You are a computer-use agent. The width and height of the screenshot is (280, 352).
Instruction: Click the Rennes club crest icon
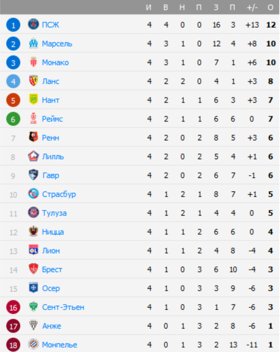[x=34, y=138]
